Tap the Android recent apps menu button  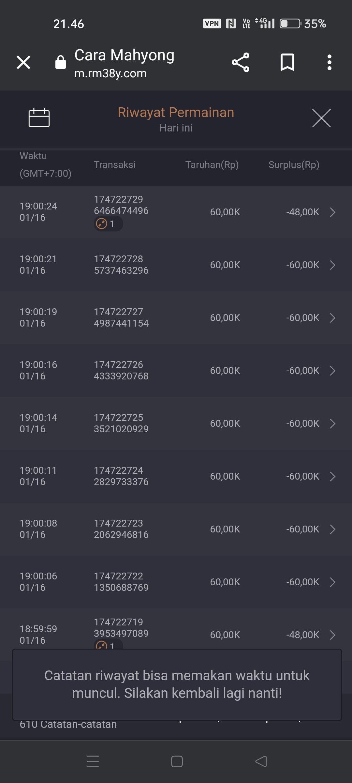tap(93, 761)
